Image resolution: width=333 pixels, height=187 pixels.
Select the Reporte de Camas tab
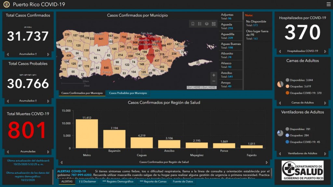153,181
